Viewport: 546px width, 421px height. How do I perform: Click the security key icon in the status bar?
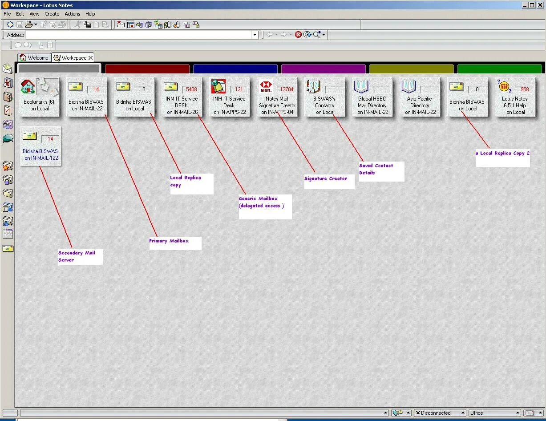pos(398,413)
